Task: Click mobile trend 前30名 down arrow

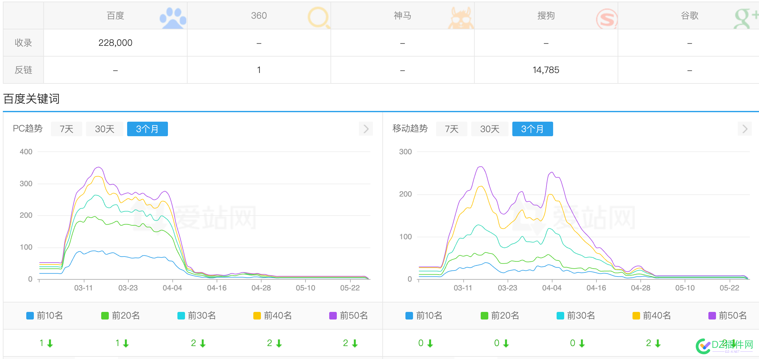Action: [x=582, y=344]
